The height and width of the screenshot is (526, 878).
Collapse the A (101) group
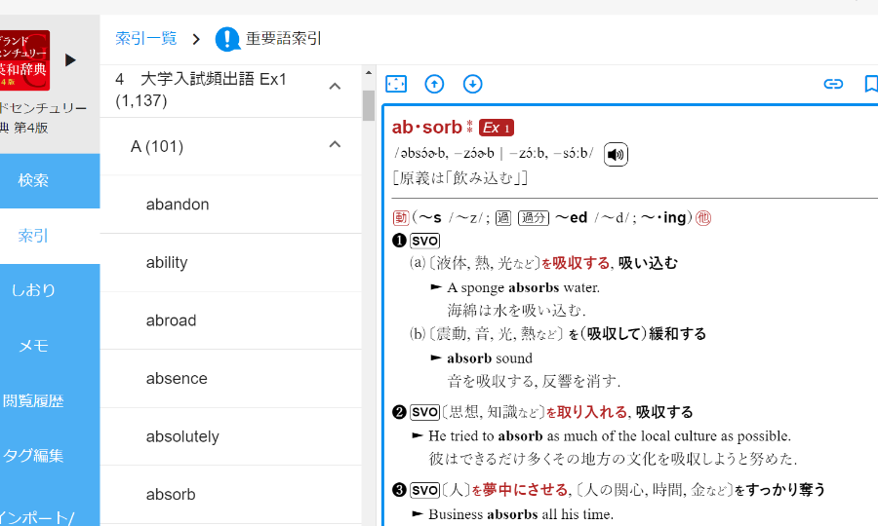(335, 144)
